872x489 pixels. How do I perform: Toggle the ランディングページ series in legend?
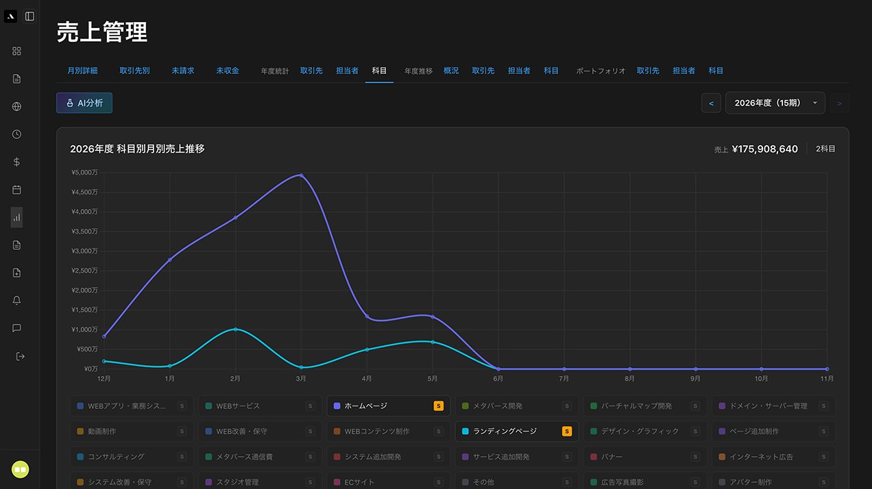coord(507,431)
